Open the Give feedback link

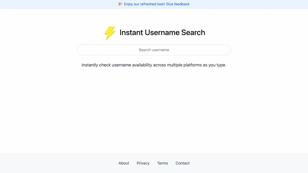click(178, 4)
